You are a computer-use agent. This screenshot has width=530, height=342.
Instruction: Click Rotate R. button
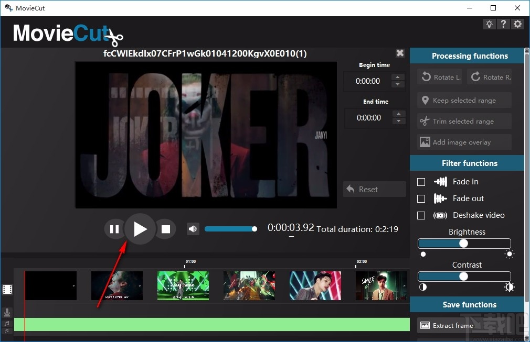[x=490, y=77]
